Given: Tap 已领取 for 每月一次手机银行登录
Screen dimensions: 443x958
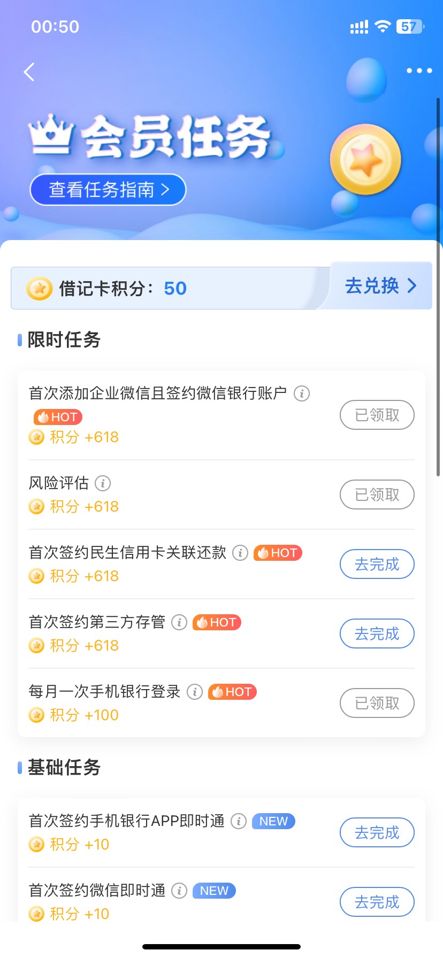Looking at the screenshot, I should (x=377, y=703).
